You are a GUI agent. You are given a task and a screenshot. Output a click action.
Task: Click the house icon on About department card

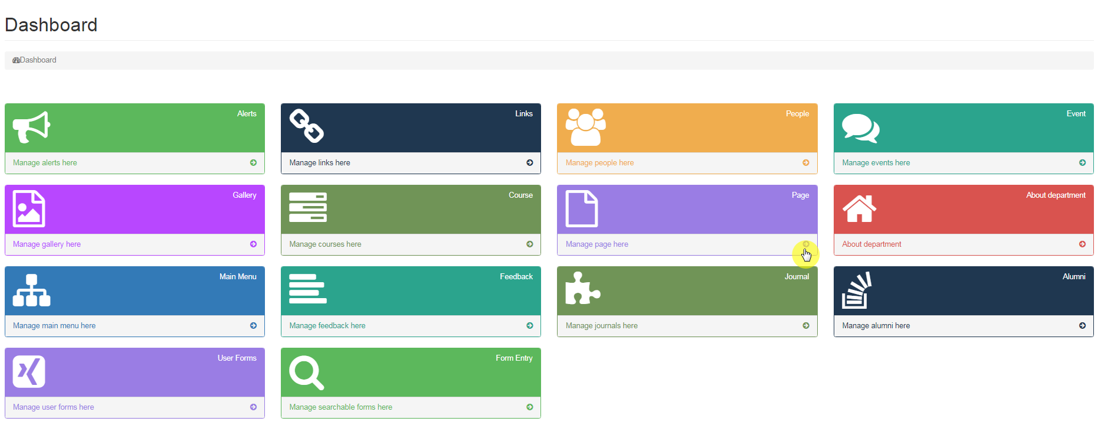point(859,208)
